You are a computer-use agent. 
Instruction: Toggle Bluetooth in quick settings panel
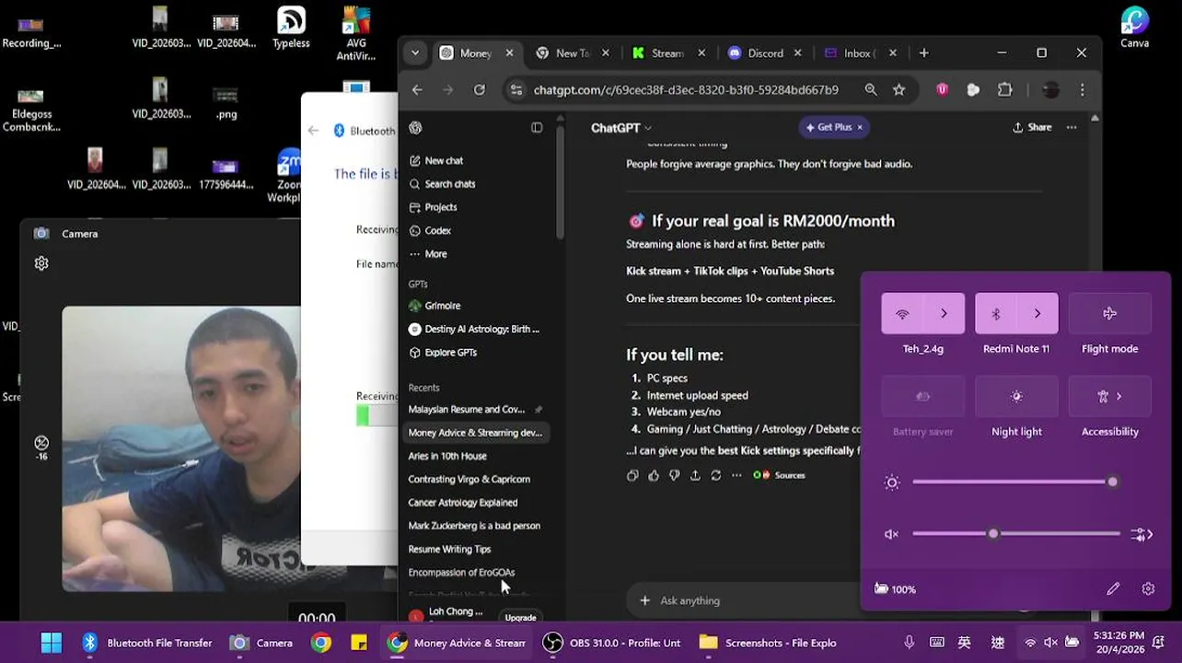coord(995,314)
